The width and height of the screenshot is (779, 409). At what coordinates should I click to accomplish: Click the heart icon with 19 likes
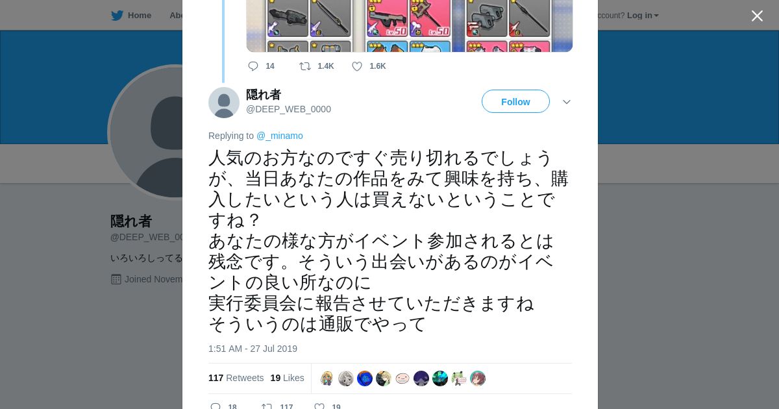coord(319,406)
